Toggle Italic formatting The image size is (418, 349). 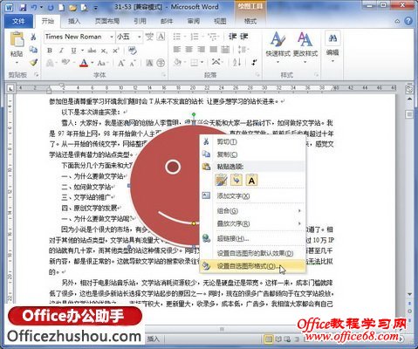tap(61, 51)
